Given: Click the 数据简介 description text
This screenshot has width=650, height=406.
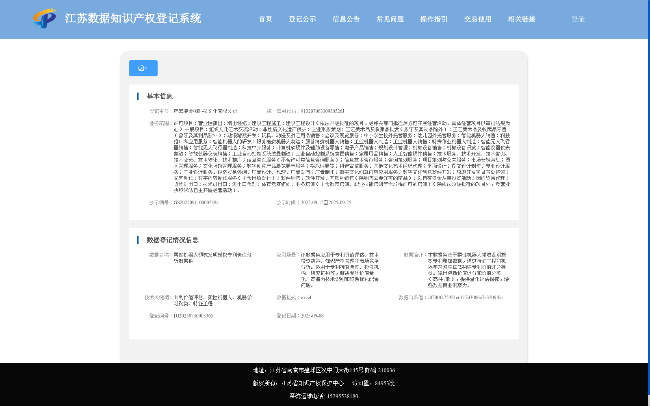Looking at the screenshot, I should point(468,270).
